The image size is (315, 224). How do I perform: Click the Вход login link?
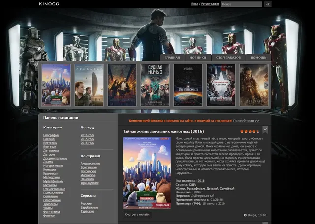(x=195, y=4)
